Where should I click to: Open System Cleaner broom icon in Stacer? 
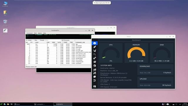[95, 51]
